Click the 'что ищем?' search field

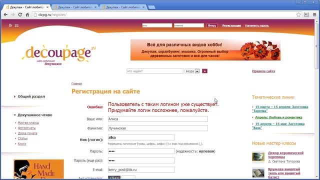[155, 71]
